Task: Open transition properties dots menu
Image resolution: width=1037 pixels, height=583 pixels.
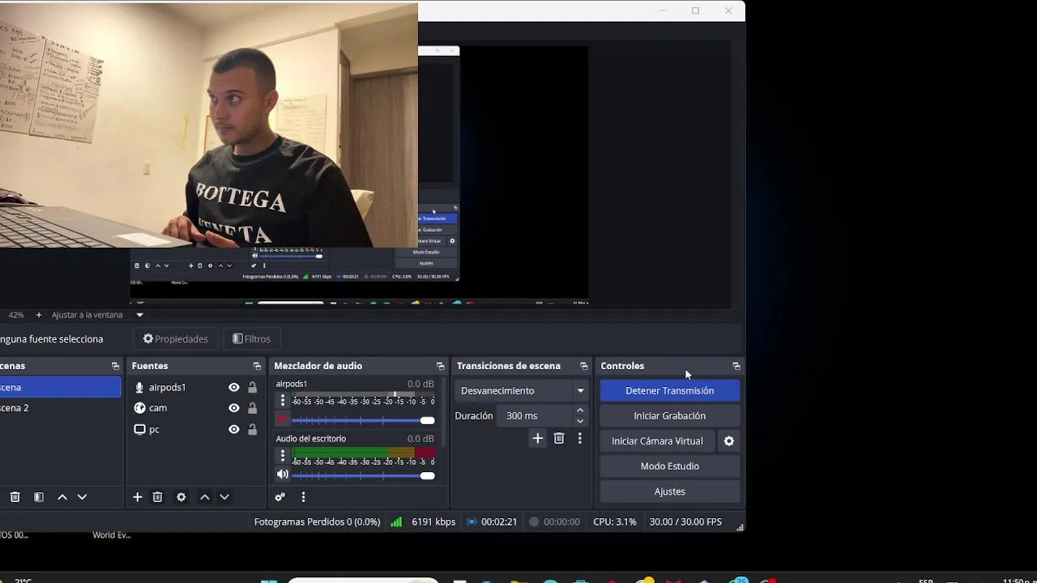Action: pyautogui.click(x=579, y=438)
